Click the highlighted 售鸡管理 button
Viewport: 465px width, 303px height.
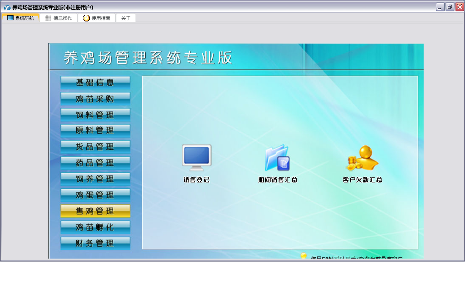point(95,211)
